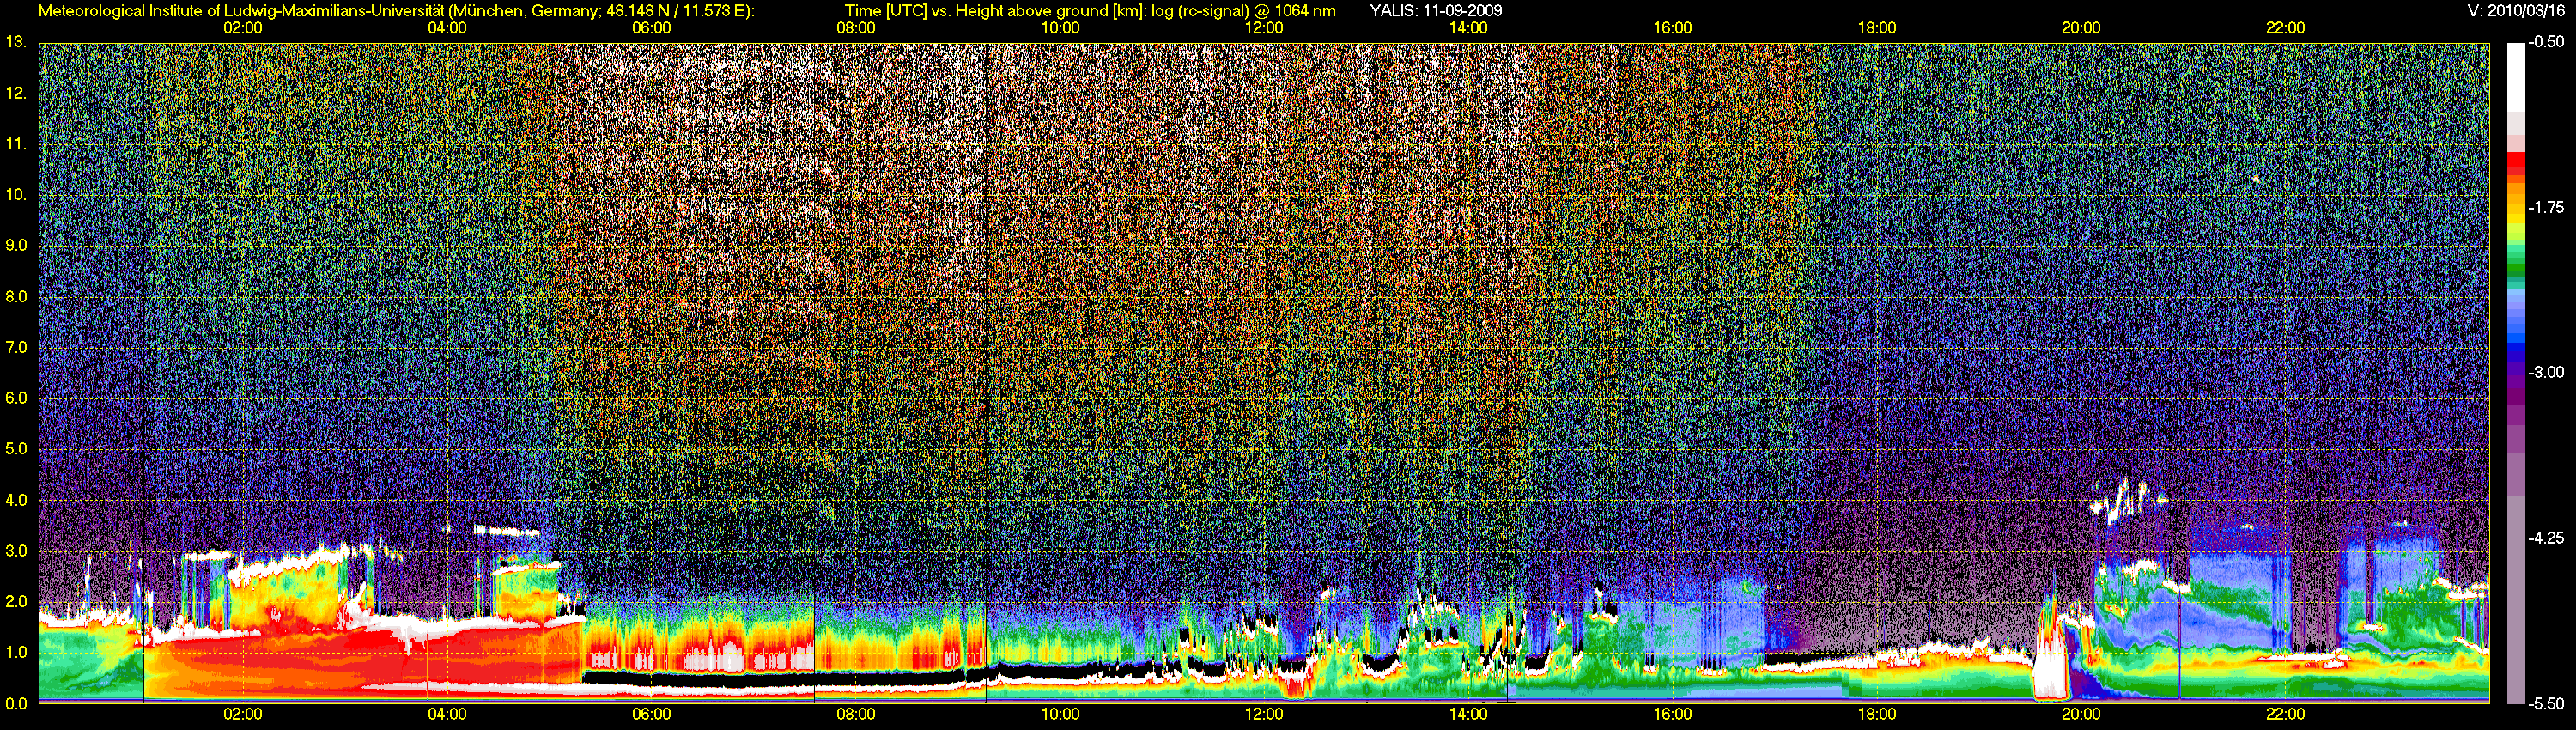Click the 12:00 label on the bottom time axis
Image resolution: width=2576 pixels, height=730 pixels.
(x=1264, y=714)
